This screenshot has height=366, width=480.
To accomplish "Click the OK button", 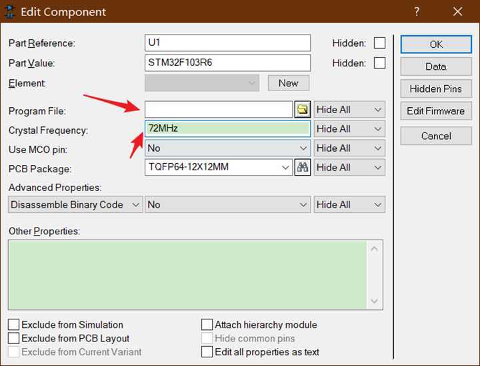I will tap(436, 45).
